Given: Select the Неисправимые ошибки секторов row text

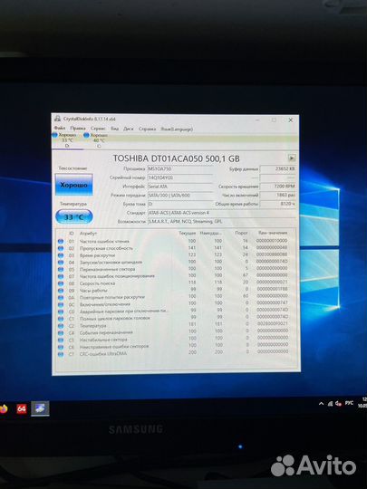Looking at the screenshot, I should click(x=114, y=347).
